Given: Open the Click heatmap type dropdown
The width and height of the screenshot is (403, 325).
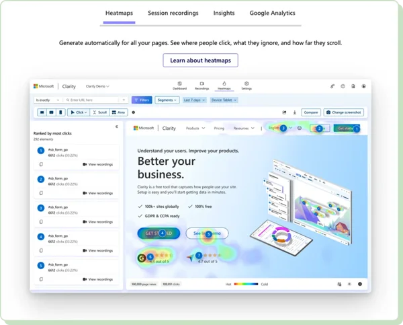Looking at the screenshot, I should click(x=79, y=112).
